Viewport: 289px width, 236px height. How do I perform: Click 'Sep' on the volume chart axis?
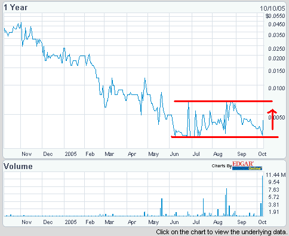(242, 222)
